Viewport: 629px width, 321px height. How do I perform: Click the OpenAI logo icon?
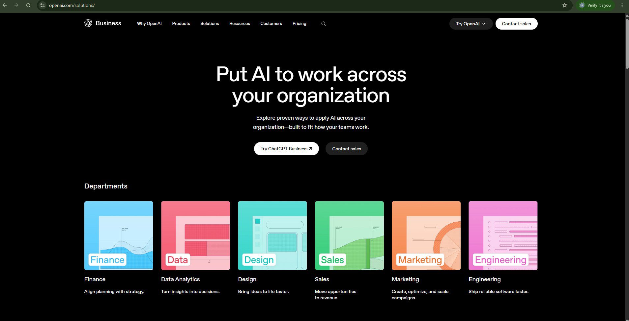88,23
